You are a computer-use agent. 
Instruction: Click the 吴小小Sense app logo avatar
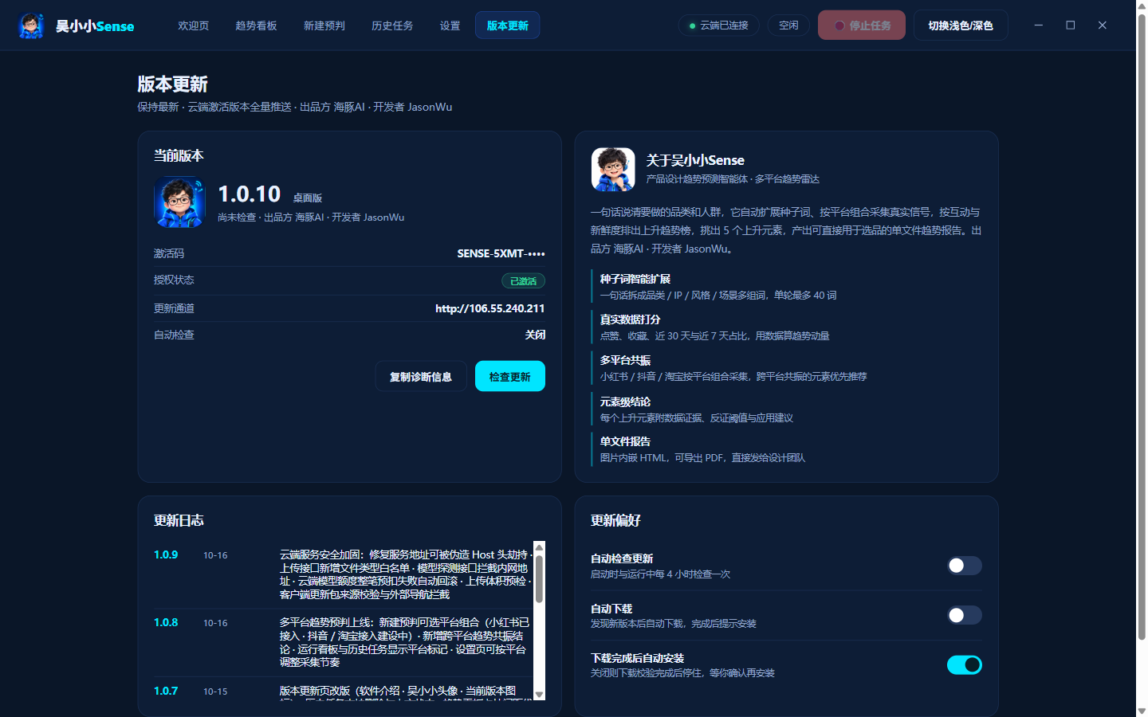pyautogui.click(x=31, y=25)
